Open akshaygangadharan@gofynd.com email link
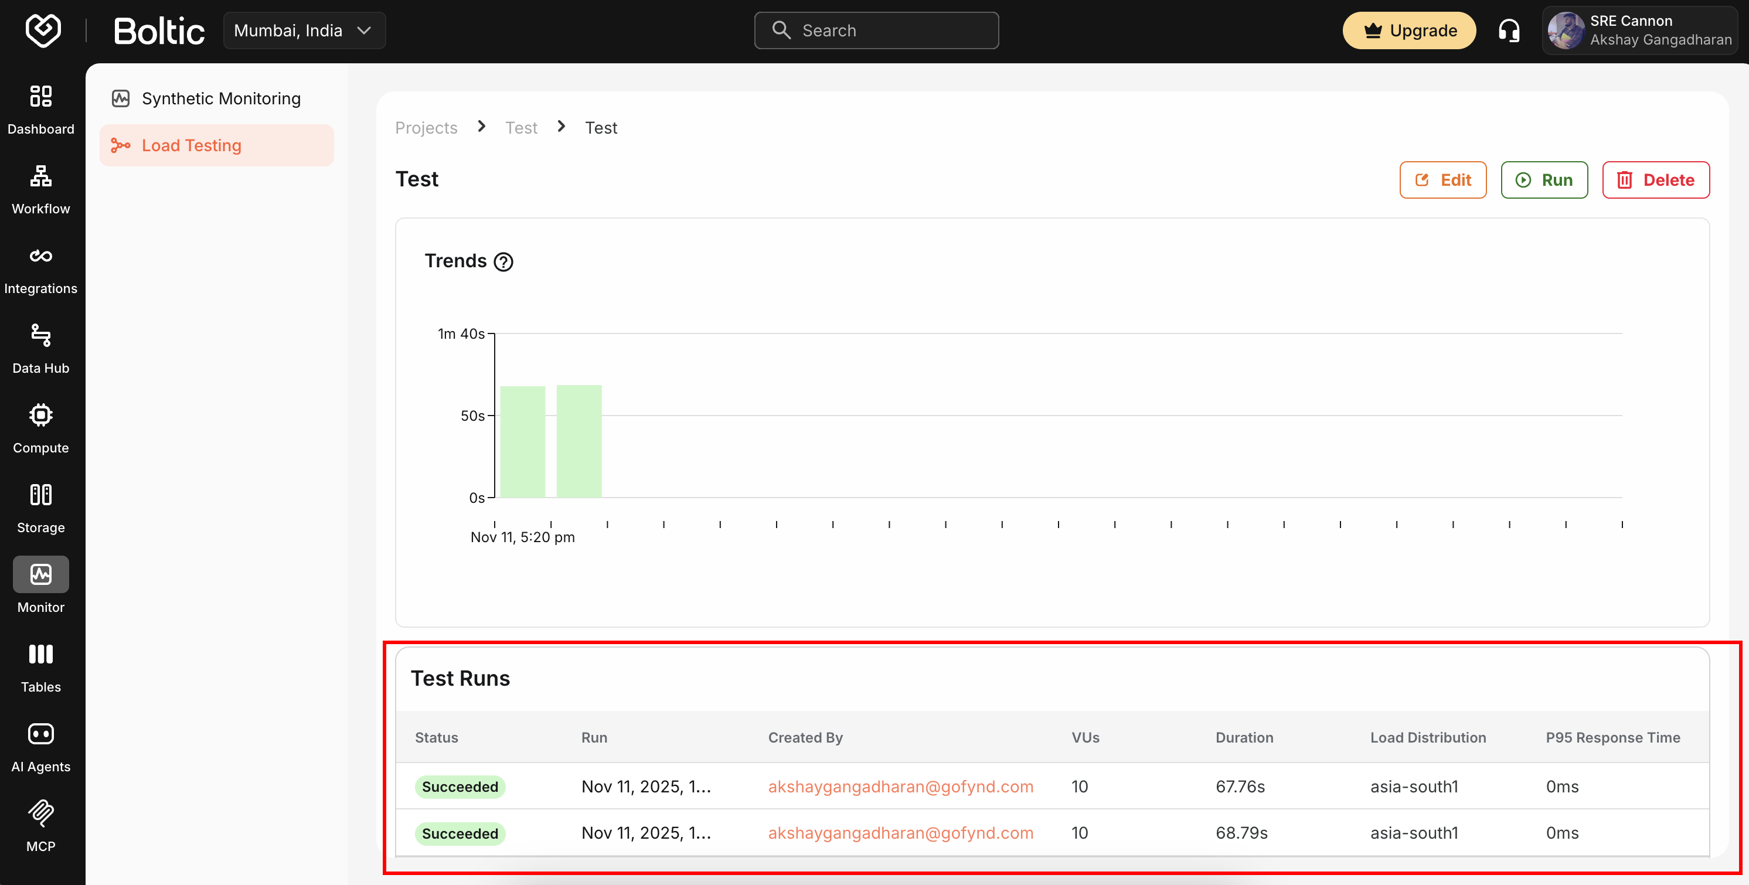 click(901, 787)
